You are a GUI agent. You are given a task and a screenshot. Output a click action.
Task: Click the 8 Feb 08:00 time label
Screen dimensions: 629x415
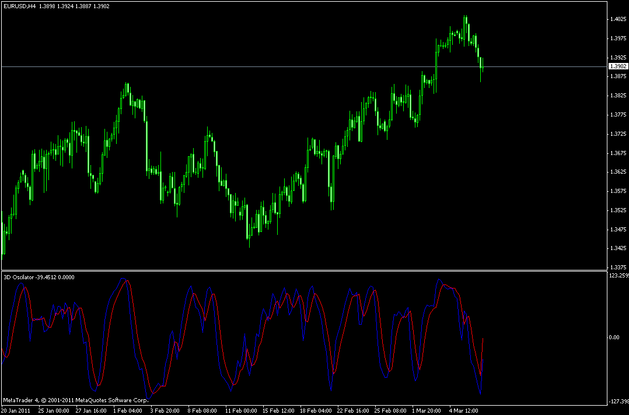pos(202,410)
